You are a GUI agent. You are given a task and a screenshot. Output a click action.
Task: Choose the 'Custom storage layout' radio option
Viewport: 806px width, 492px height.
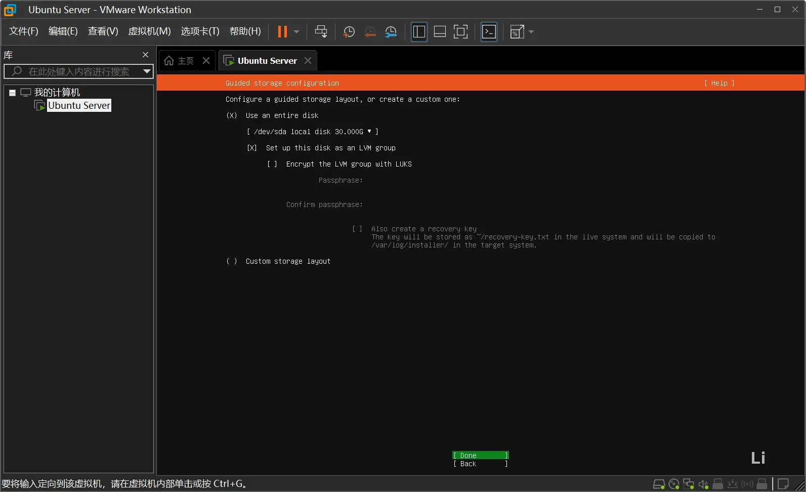232,261
